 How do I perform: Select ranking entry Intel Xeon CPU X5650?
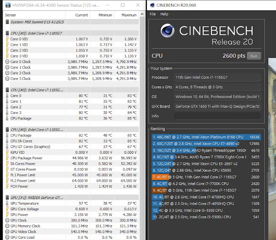pos(206,171)
